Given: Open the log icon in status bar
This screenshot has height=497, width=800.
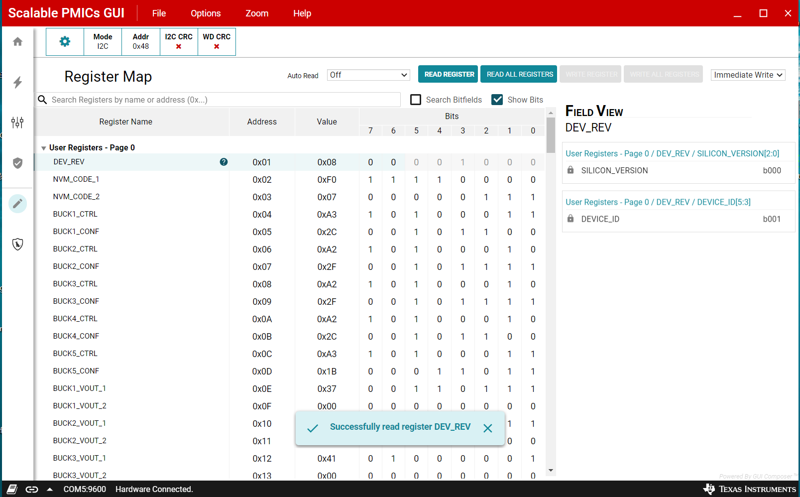Looking at the screenshot, I should 12,489.
